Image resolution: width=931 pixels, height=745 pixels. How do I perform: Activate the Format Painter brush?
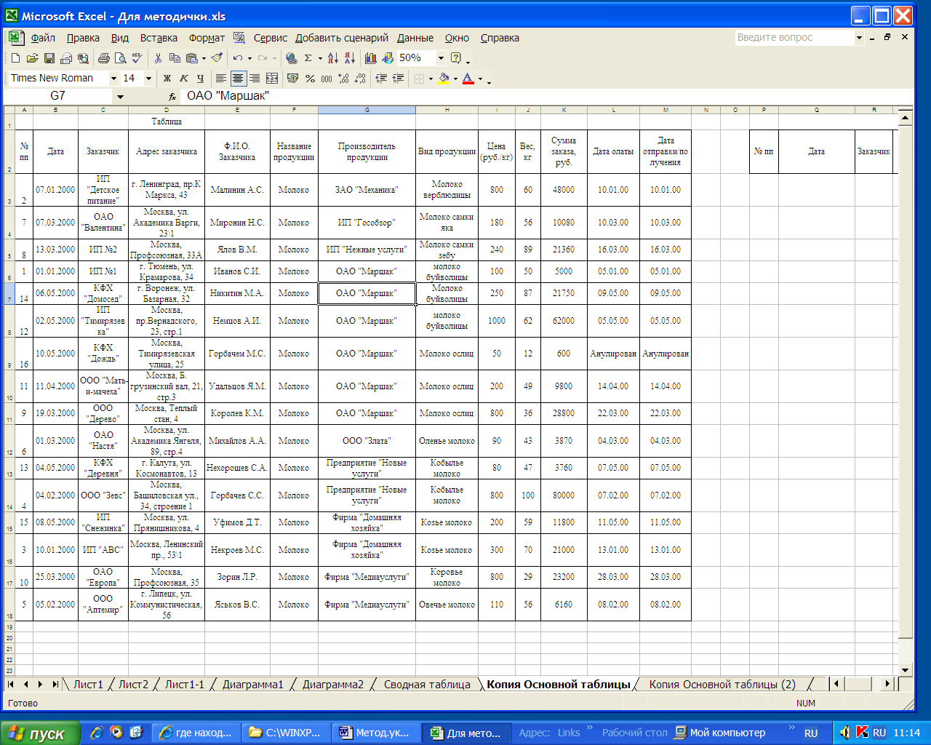[217, 58]
